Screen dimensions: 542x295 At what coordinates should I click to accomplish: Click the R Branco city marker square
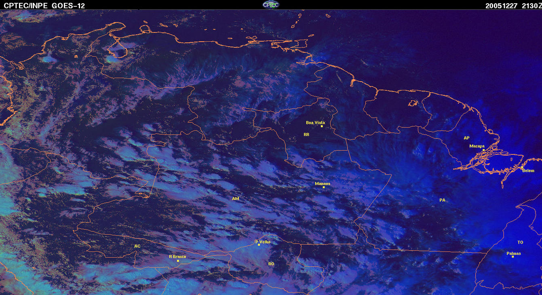point(178,261)
